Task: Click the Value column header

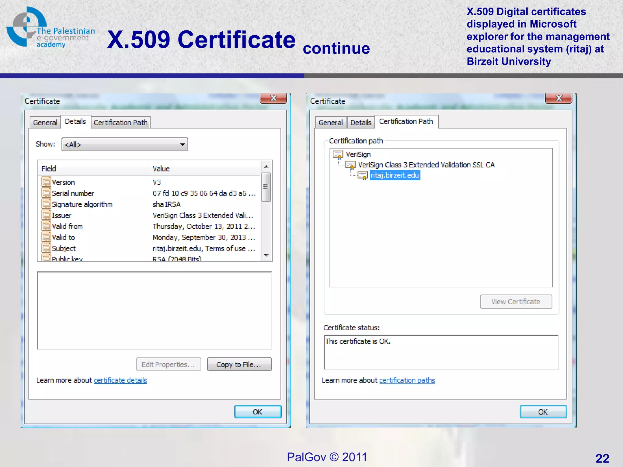Action: coord(205,168)
